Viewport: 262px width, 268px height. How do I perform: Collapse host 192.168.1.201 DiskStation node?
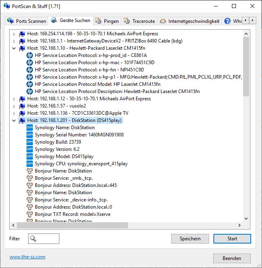pos(14,120)
